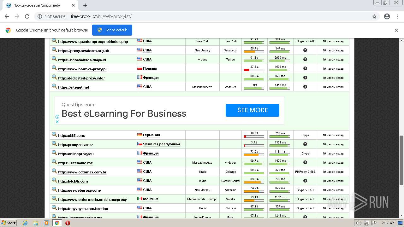Click the magnifier icon beside bramka-proxy.pl
This screenshot has height=227, width=404.
[54, 68]
